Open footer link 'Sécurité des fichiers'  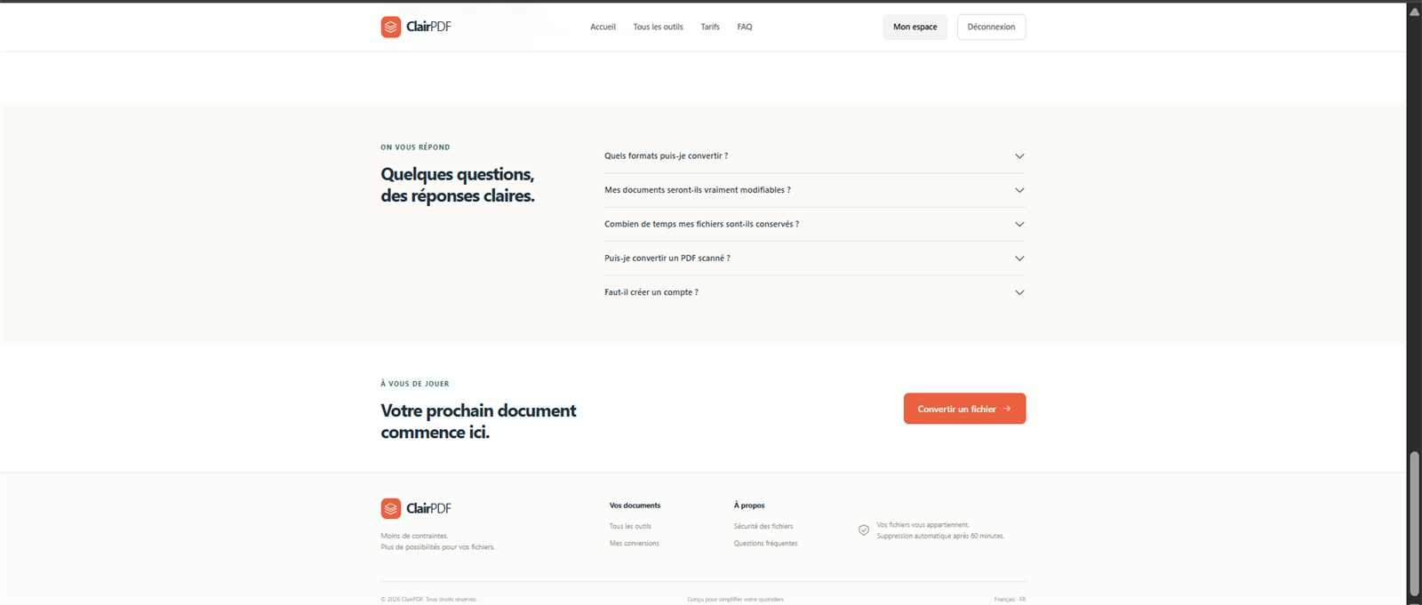[763, 527]
